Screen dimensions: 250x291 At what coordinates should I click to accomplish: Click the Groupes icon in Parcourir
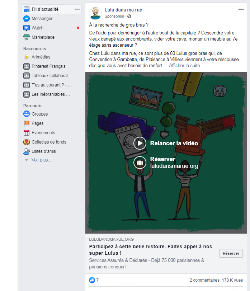(x=26, y=114)
